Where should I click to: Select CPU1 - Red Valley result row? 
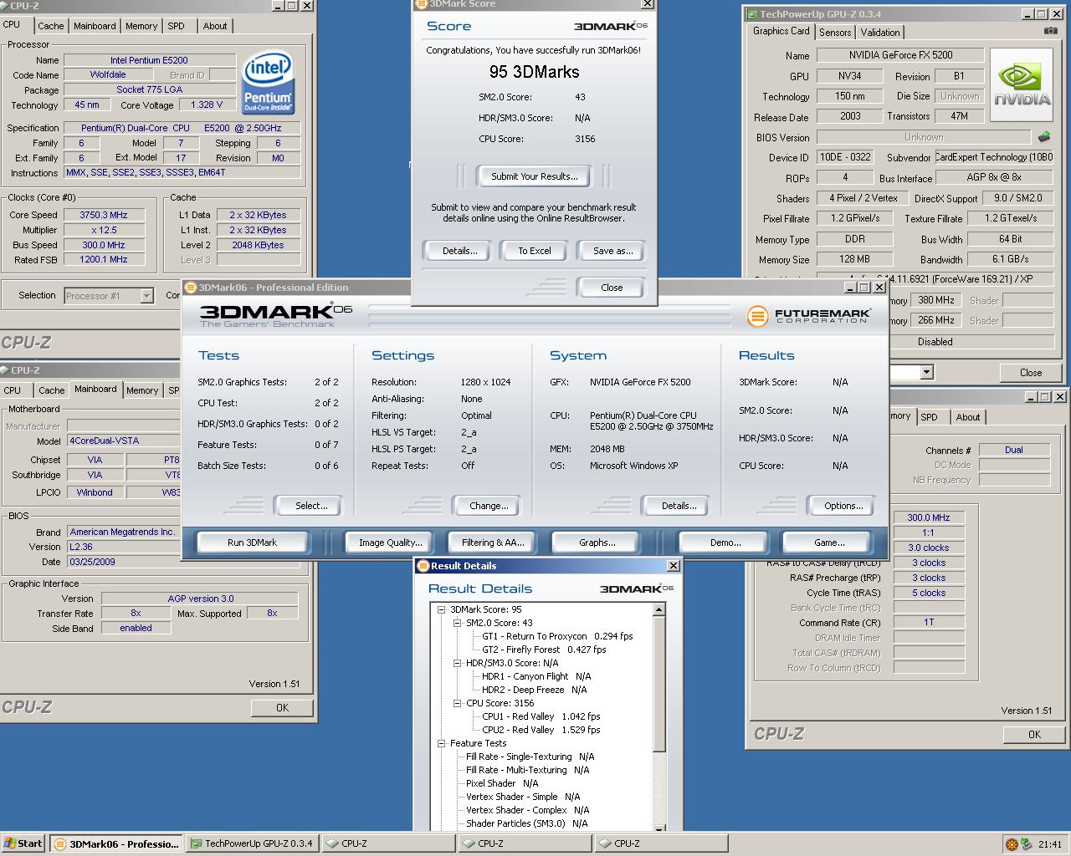[541, 716]
